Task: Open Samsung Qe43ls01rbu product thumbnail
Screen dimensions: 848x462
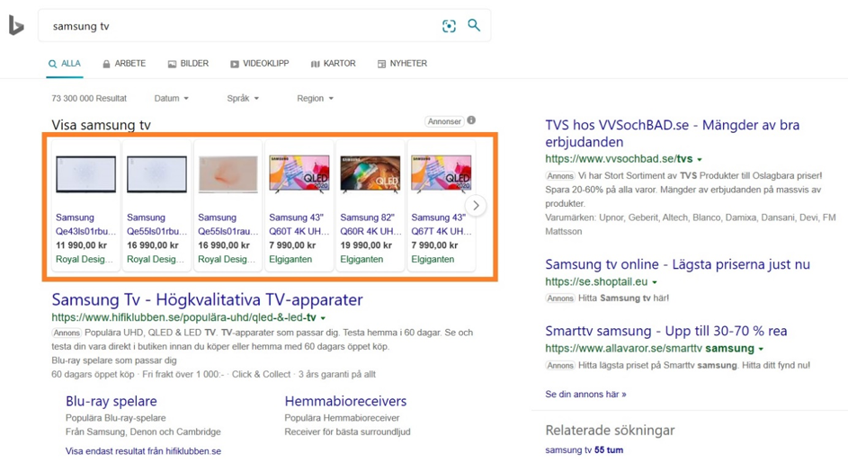Action: [85, 174]
